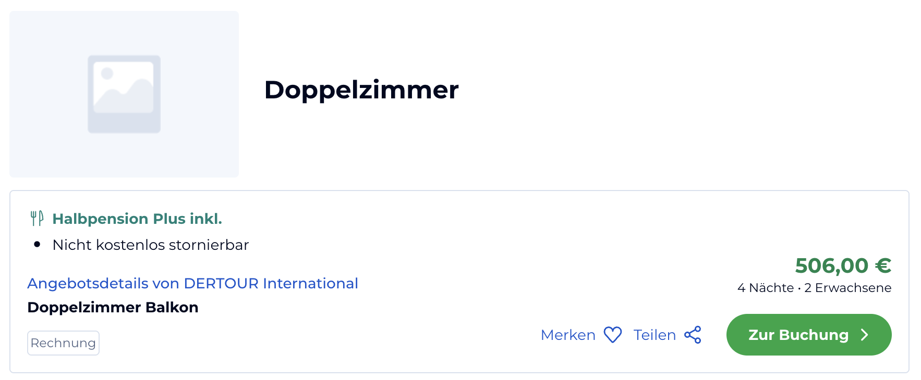Click the chevron arrow in Zur Buchung
Image resolution: width=921 pixels, height=380 pixels.
click(865, 335)
